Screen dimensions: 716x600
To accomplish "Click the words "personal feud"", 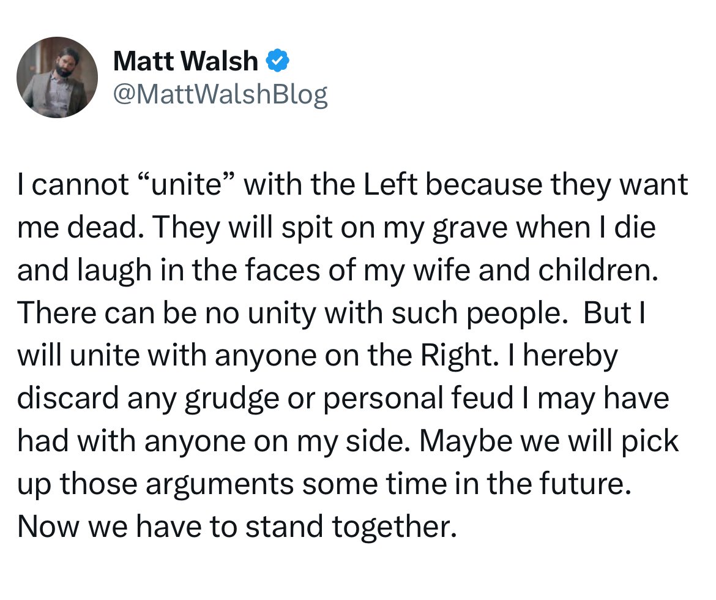I will pyautogui.click(x=419, y=397).
